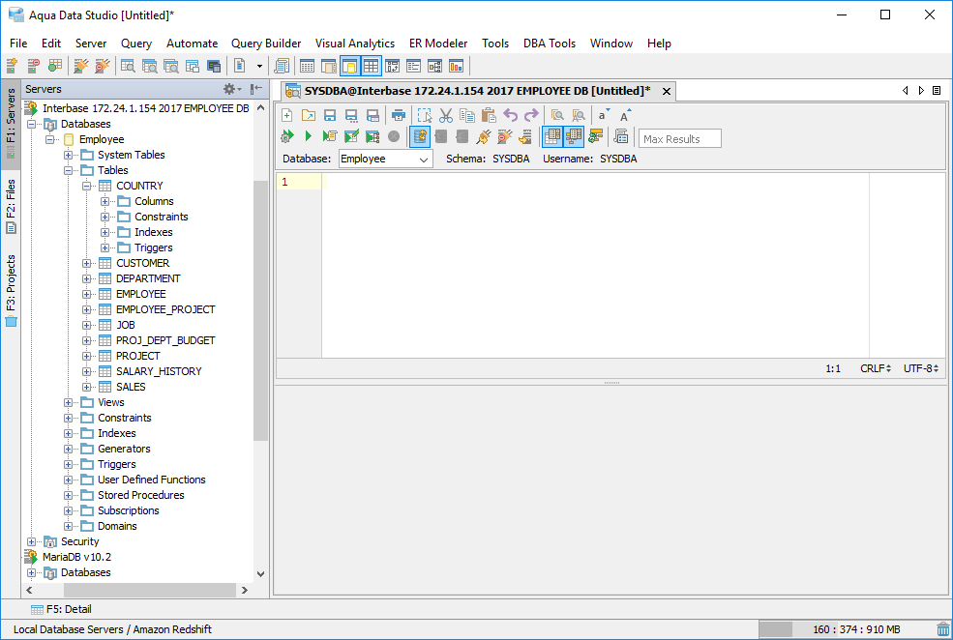Convert text to lowercase with the 'a' icon
The width and height of the screenshot is (953, 640).
pyautogui.click(x=603, y=115)
